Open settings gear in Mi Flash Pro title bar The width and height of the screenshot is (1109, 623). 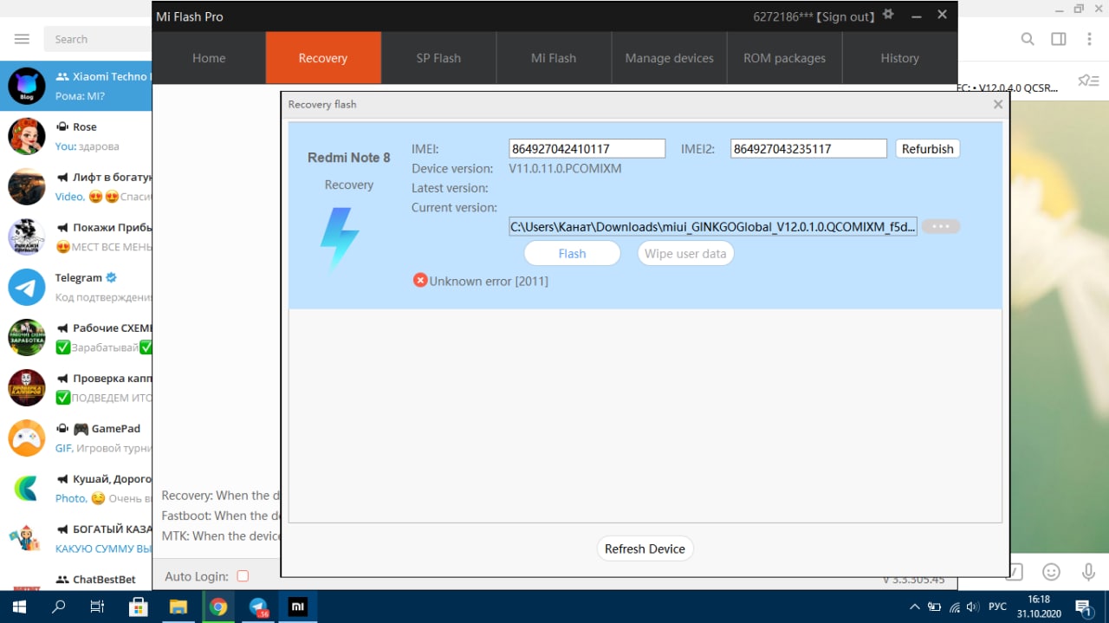[887, 16]
